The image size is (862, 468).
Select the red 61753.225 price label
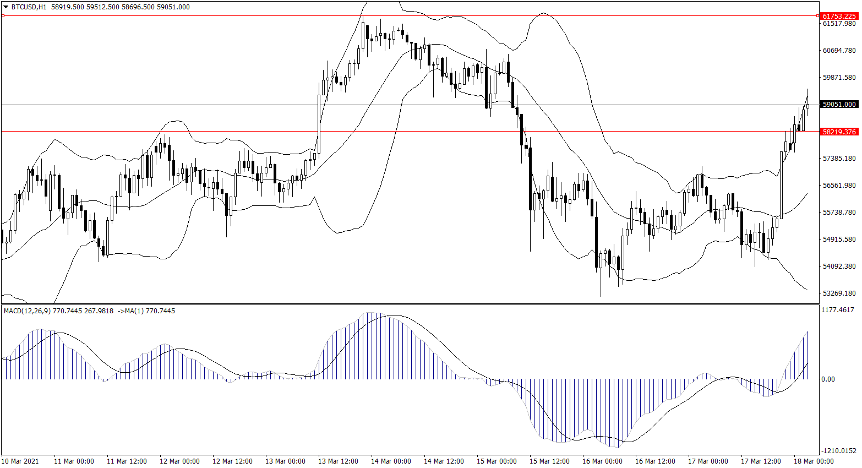pyautogui.click(x=839, y=16)
